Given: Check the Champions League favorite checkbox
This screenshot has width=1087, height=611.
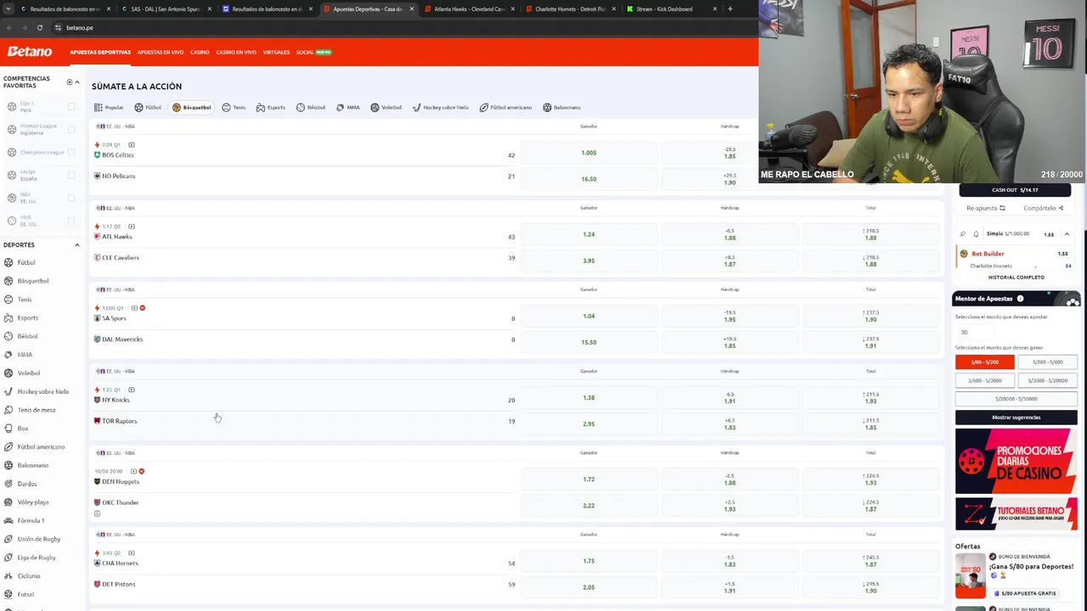Looking at the screenshot, I should 71,153.
